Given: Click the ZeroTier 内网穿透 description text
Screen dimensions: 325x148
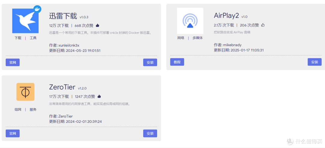Looking at the screenshot, I should [90, 104].
